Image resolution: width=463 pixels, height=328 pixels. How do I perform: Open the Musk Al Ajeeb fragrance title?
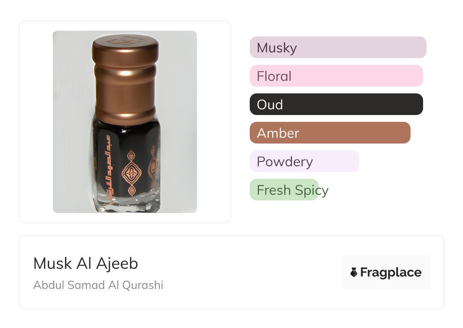point(86,263)
